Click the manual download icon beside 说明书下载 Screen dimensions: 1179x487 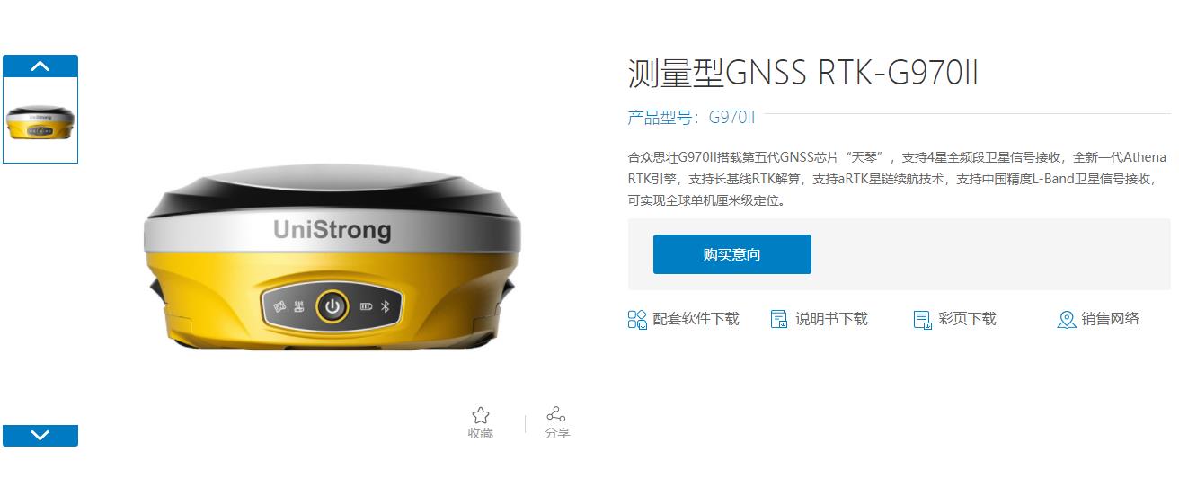[779, 319]
